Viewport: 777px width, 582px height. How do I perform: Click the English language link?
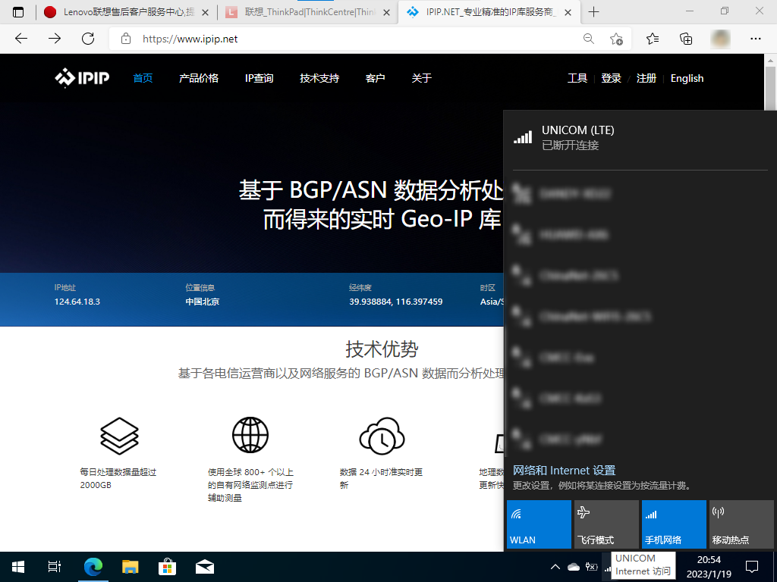(x=687, y=78)
